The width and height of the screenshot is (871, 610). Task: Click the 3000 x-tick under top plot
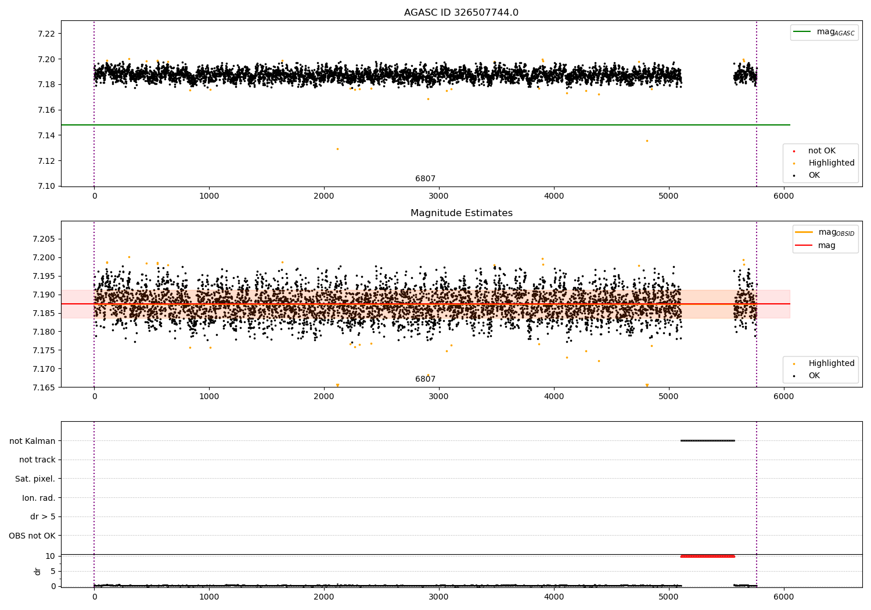pyautogui.click(x=438, y=196)
